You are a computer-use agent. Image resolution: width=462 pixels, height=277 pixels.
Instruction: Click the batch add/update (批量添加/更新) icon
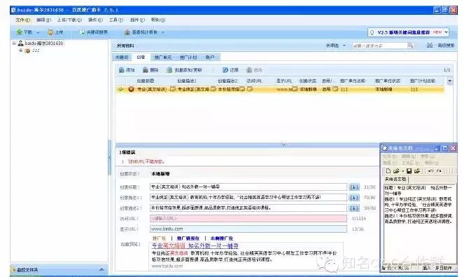coord(169,70)
